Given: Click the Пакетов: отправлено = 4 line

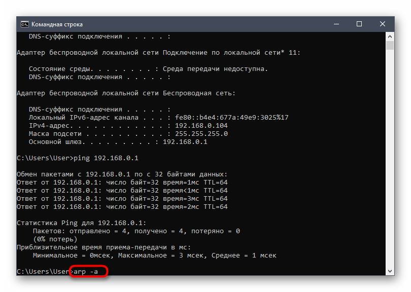Looking at the screenshot, I should pyautogui.click(x=136, y=231).
